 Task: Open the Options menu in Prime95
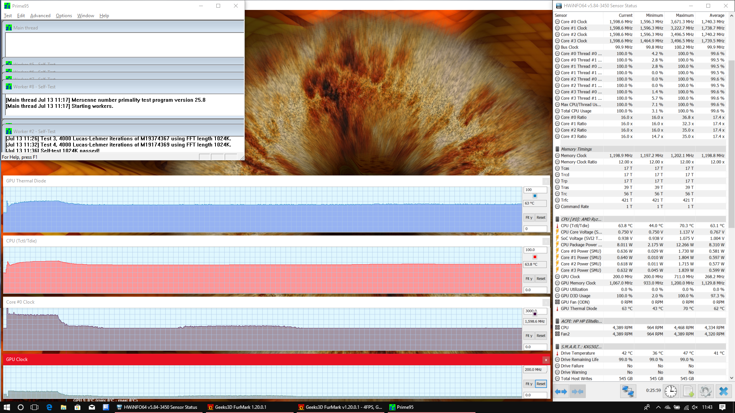pos(64,16)
